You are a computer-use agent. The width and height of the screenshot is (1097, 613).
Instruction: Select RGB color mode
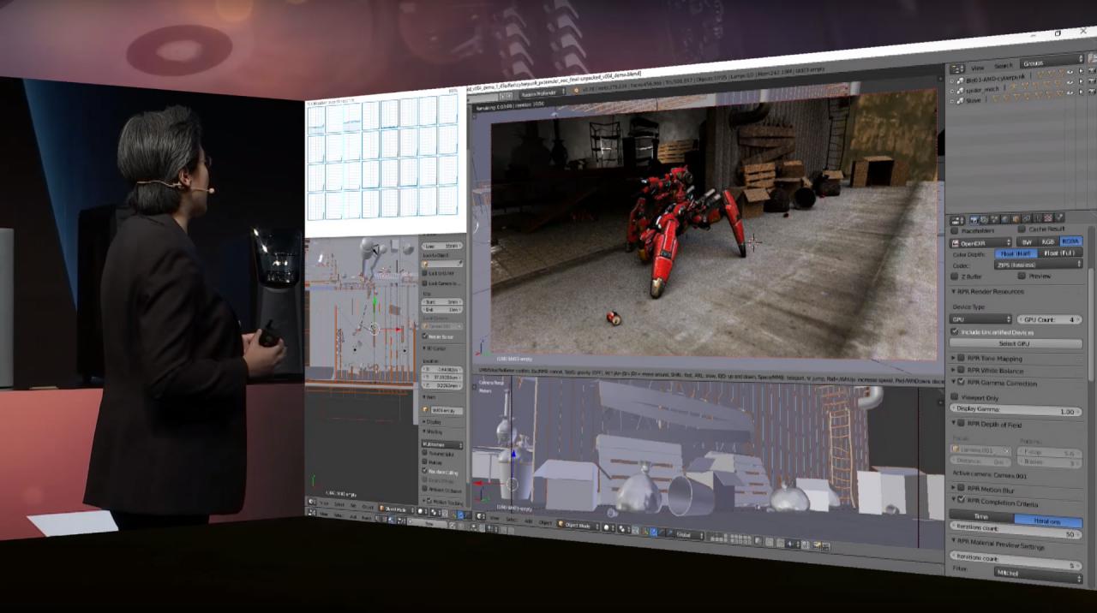click(x=1047, y=241)
